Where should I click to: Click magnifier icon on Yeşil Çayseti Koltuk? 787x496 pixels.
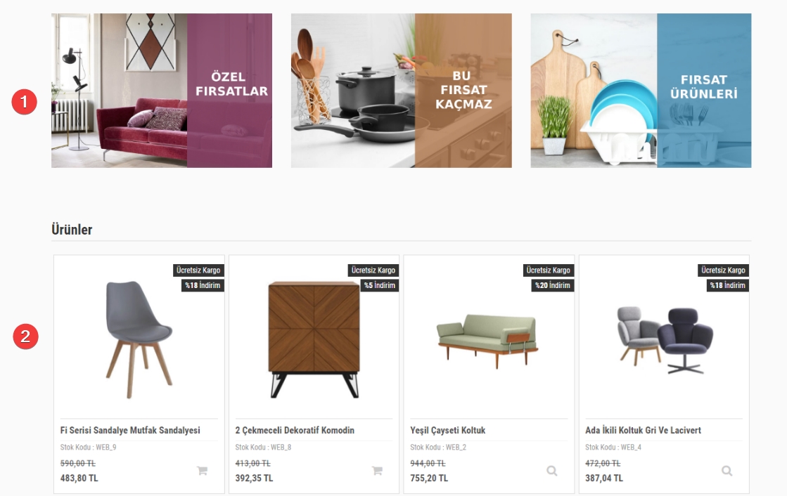coord(551,471)
